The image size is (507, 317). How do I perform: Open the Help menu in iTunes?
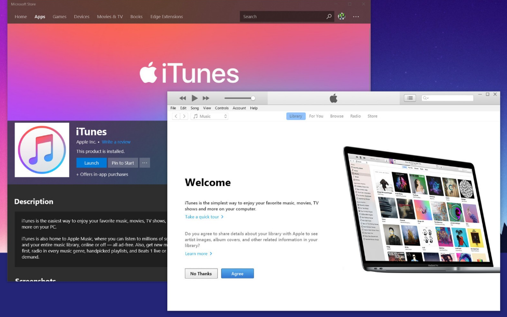[254, 108]
